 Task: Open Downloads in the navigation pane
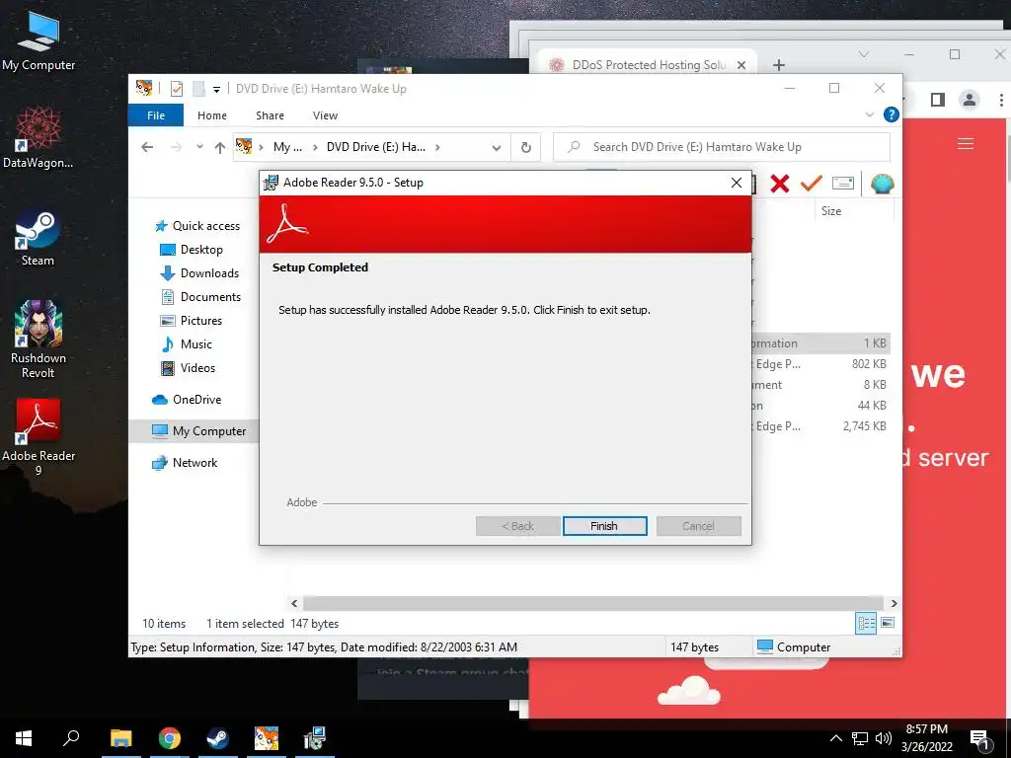coord(199,273)
